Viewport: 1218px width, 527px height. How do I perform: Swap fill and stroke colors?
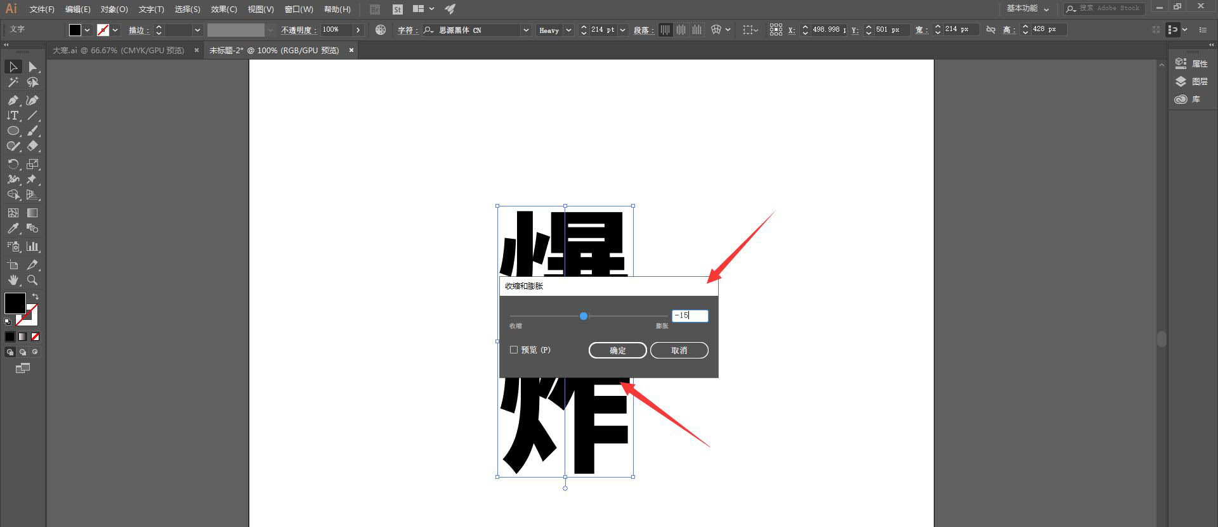click(x=36, y=296)
